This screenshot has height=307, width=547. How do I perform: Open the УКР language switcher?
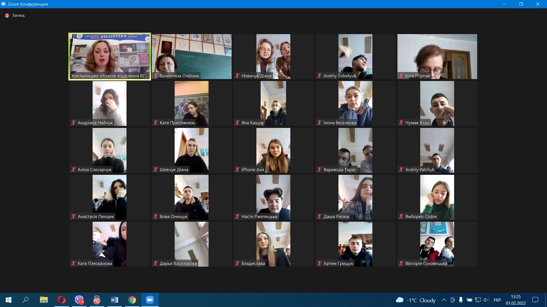(x=497, y=300)
